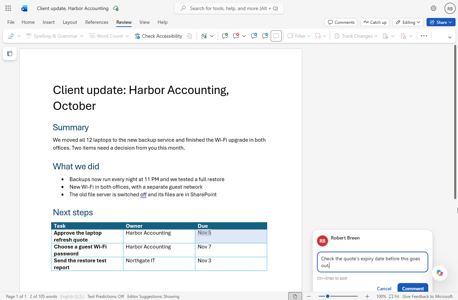This screenshot has width=458, height=300.
Task: Click the vertical document scrollbar
Action: coord(455,122)
